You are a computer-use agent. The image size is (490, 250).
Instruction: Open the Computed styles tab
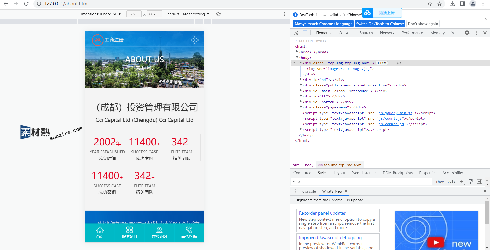point(302,173)
